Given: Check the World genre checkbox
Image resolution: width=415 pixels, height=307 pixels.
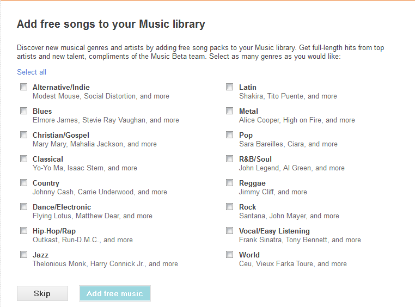Looking at the screenshot, I should pyautogui.click(x=230, y=255).
